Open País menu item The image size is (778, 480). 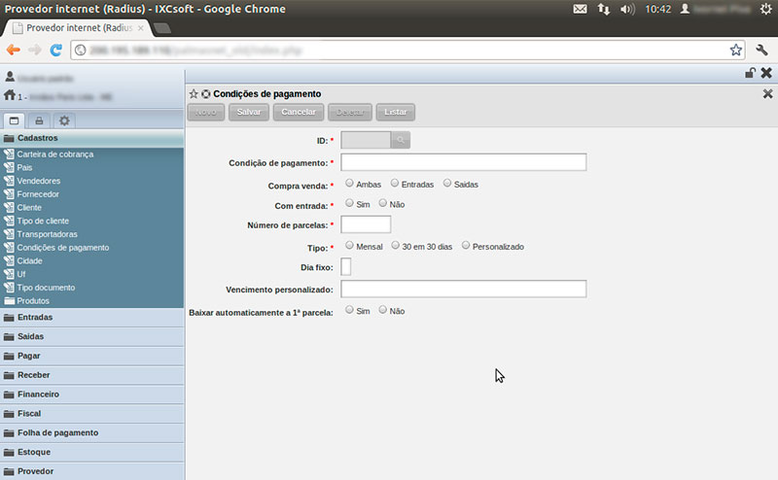click(x=24, y=167)
